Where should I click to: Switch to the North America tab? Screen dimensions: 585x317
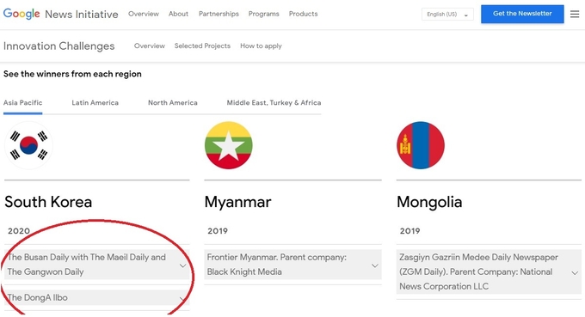pos(173,103)
